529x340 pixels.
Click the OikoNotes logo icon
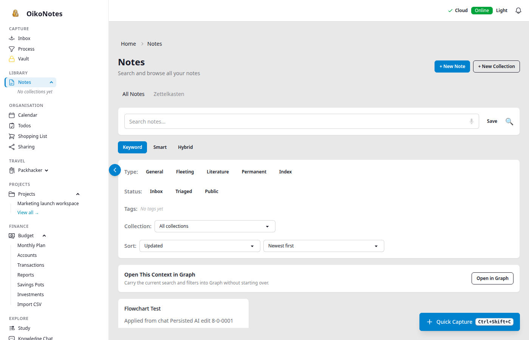[x=15, y=14]
